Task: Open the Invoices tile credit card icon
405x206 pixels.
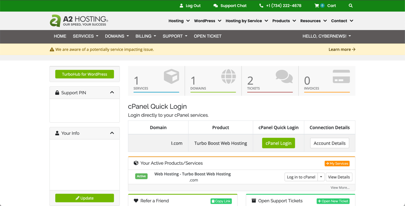Action: pos(341,76)
